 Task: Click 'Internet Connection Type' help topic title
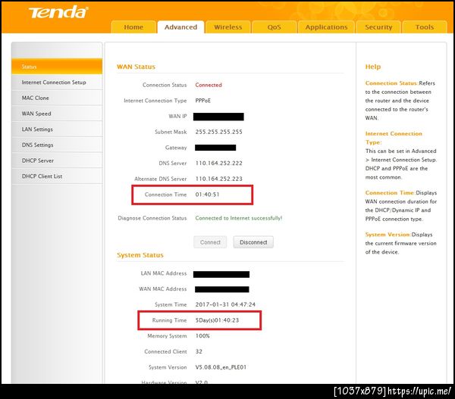point(394,138)
